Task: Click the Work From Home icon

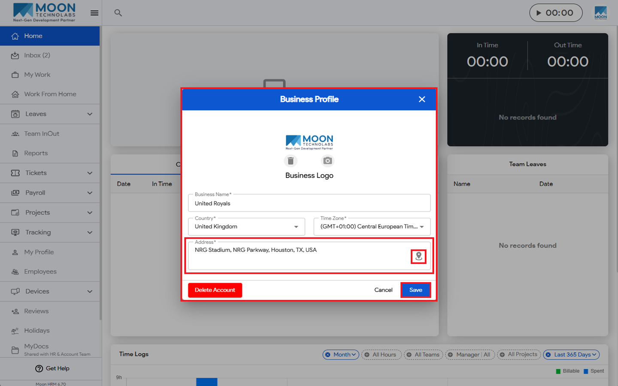Action: pyautogui.click(x=15, y=94)
